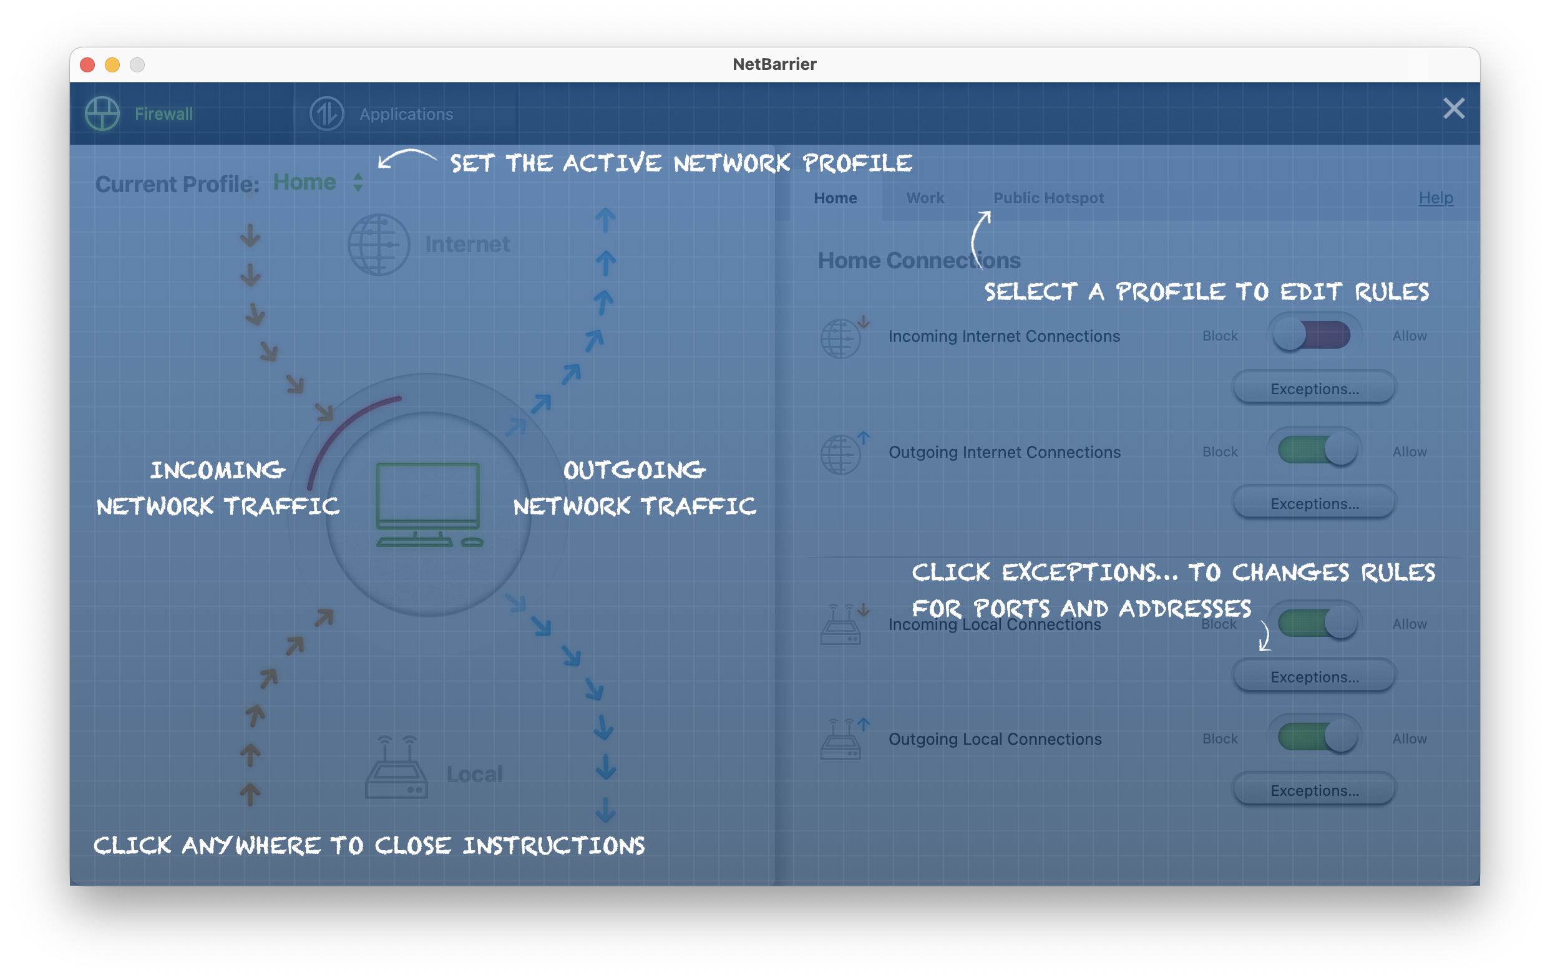
Task: Close instructions overlay with the X icon
Action: coord(1453,109)
